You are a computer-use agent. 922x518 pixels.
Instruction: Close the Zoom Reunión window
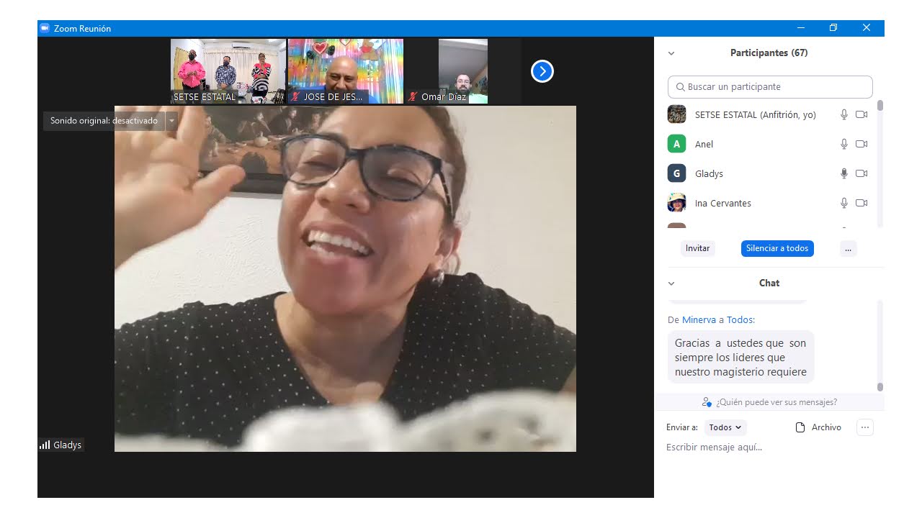point(867,28)
